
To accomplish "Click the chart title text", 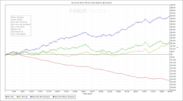I will [x=92, y=3].
